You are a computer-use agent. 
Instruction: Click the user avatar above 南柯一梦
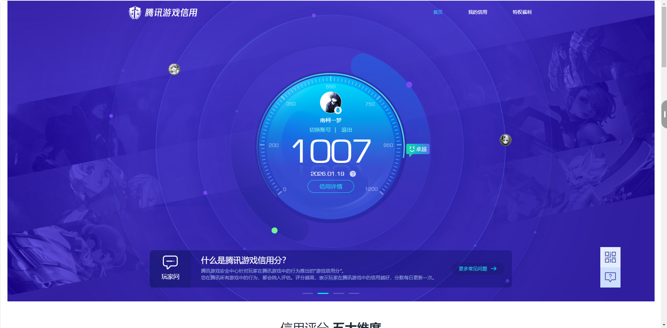(x=330, y=102)
